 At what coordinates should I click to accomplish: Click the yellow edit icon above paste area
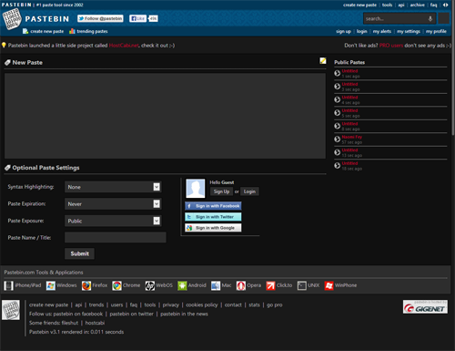pyautogui.click(x=323, y=61)
